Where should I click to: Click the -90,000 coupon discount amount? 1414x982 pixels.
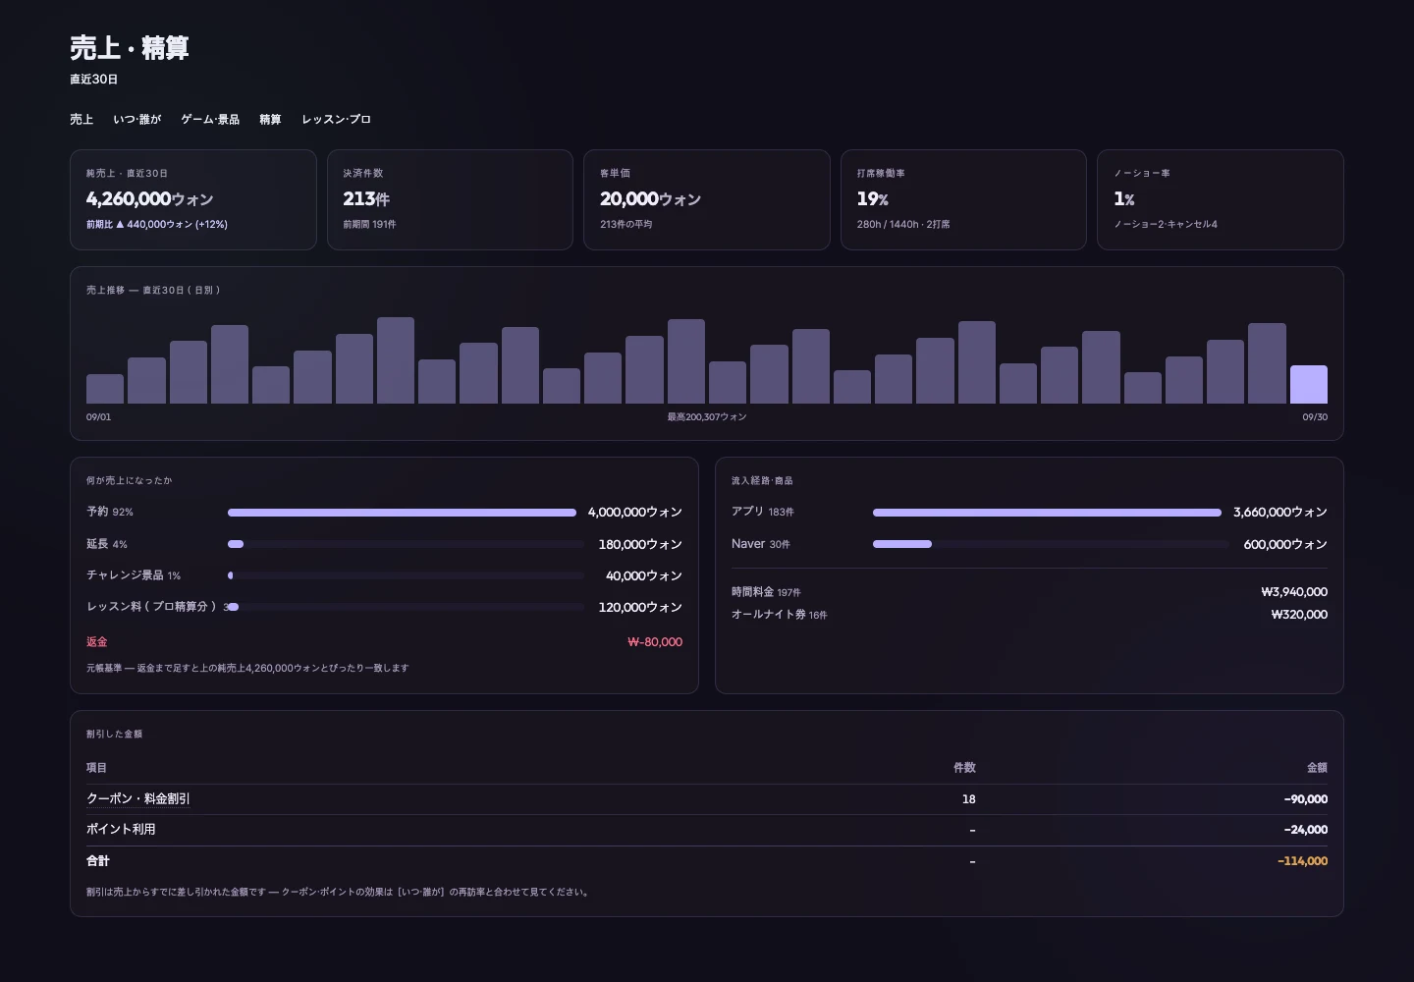click(x=1306, y=799)
